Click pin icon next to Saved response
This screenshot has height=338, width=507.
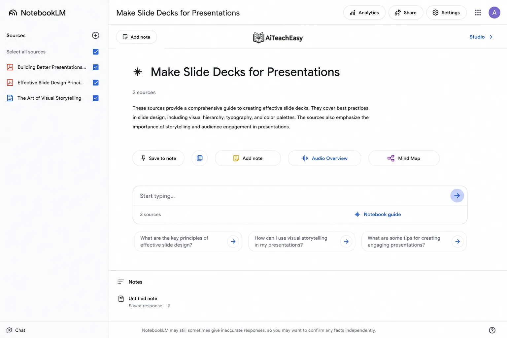pyautogui.click(x=169, y=306)
